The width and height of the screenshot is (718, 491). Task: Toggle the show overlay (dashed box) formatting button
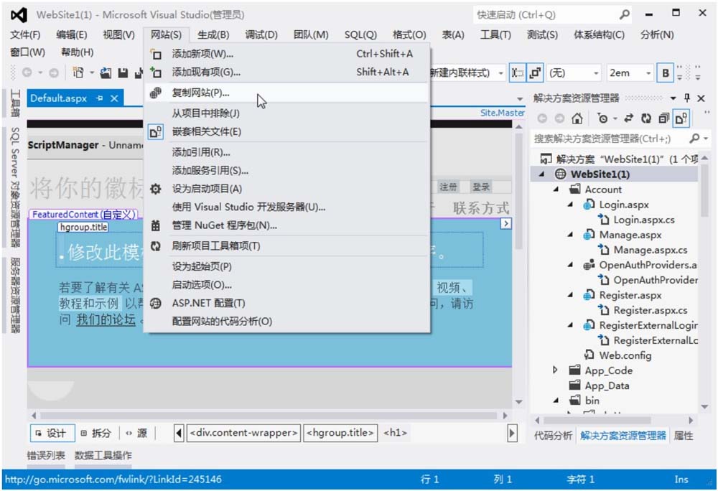click(518, 73)
